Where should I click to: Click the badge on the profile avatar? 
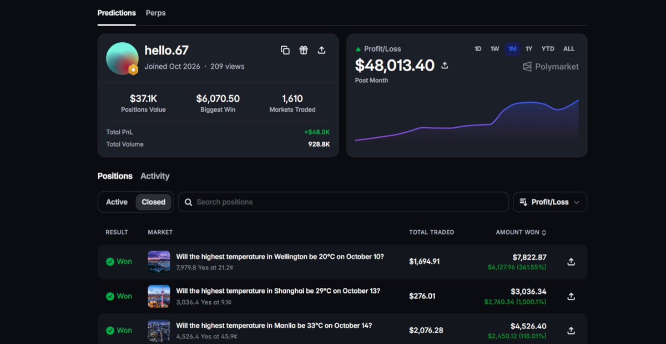click(x=133, y=69)
